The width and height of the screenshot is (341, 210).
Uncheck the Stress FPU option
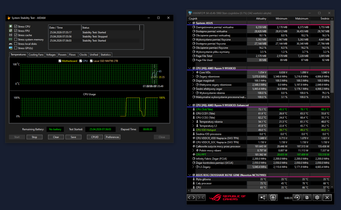pos(16,31)
